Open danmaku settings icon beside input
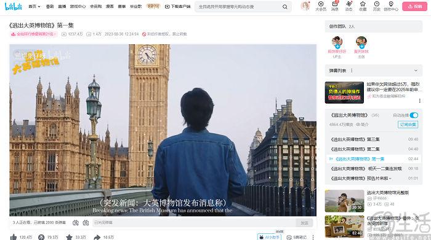The image size is (431, 240). click(x=86, y=223)
